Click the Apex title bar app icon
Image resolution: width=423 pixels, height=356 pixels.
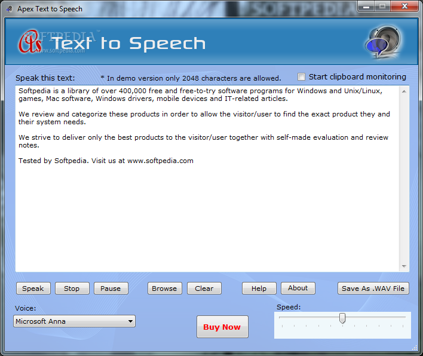click(10, 9)
